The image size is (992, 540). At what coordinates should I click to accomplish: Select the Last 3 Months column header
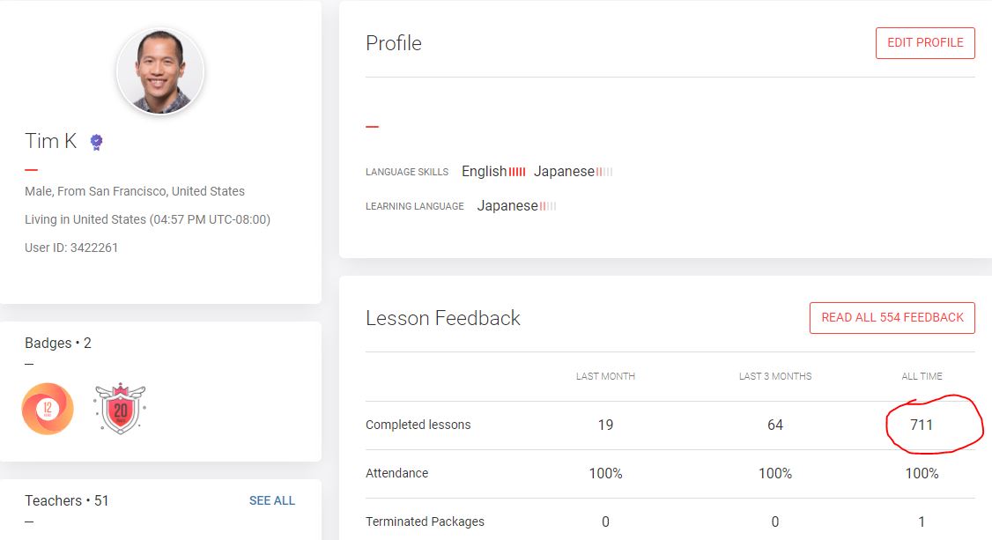pos(774,375)
